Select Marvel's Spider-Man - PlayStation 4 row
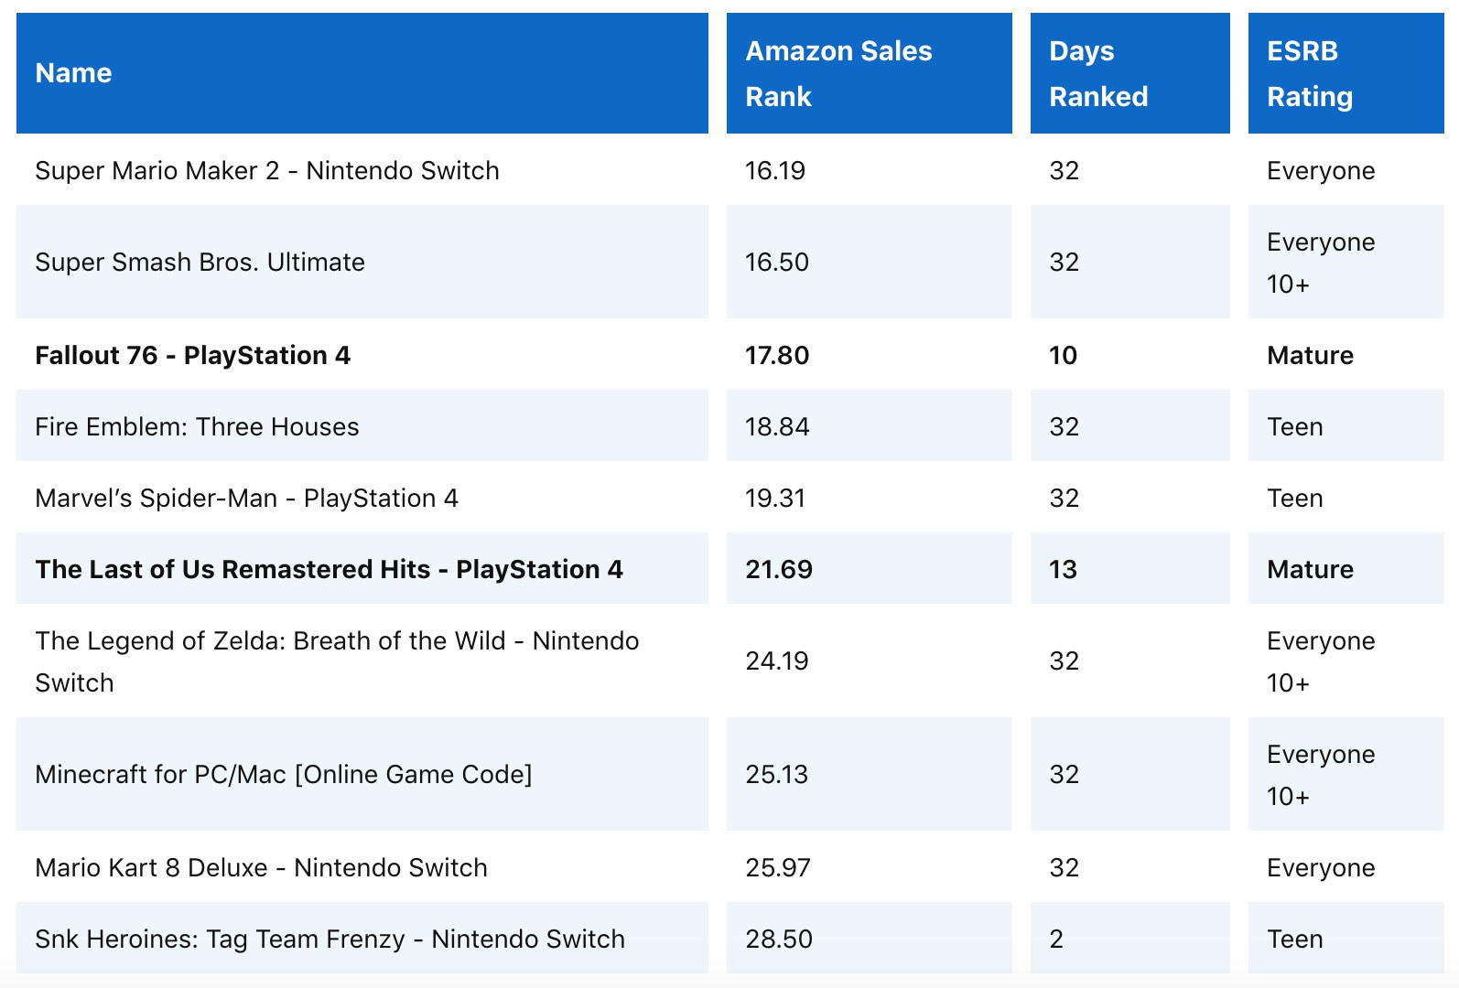Image resolution: width=1459 pixels, height=988 pixels. (246, 499)
